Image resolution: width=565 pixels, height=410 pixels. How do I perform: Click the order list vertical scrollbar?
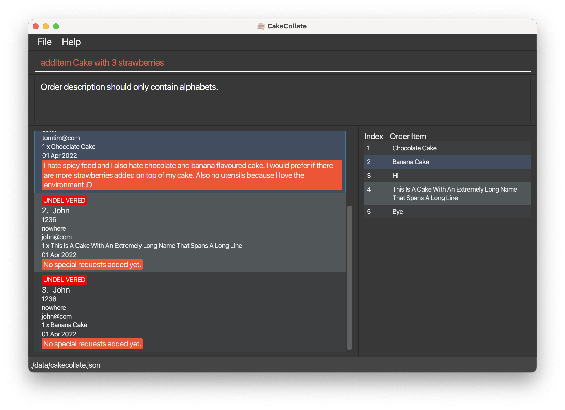pos(350,278)
